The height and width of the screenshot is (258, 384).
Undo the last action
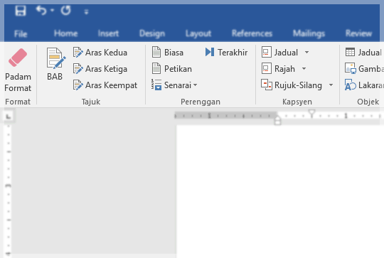[x=41, y=11]
